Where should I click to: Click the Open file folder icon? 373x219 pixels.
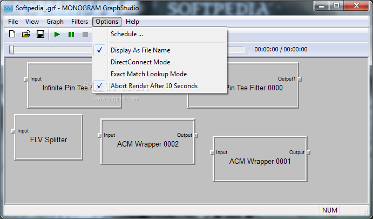tap(26, 34)
